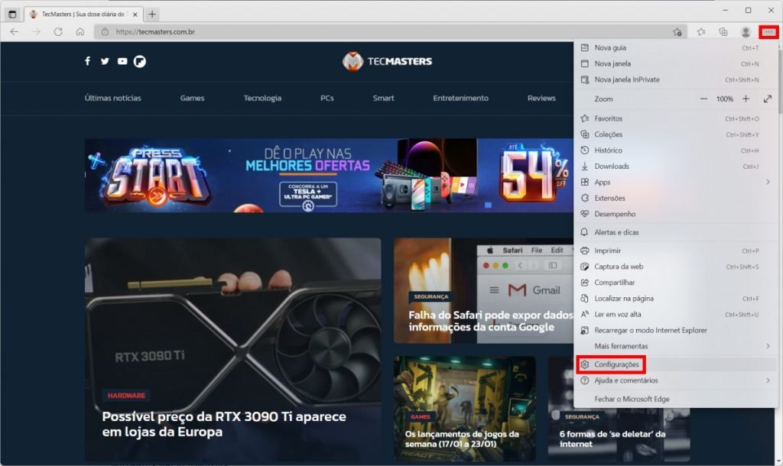Switch to the Games section in navigation
Viewport: 783px width, 466px height.
tap(192, 99)
